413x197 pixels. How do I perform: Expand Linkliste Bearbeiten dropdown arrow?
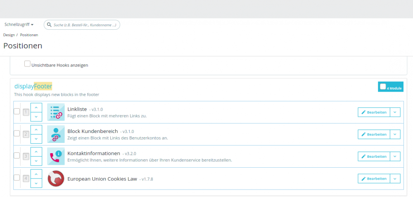(395, 112)
